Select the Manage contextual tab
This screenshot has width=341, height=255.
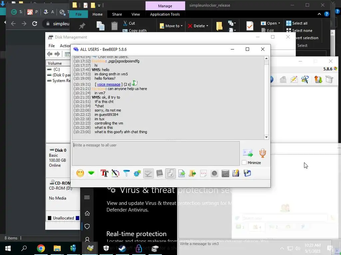point(165,6)
